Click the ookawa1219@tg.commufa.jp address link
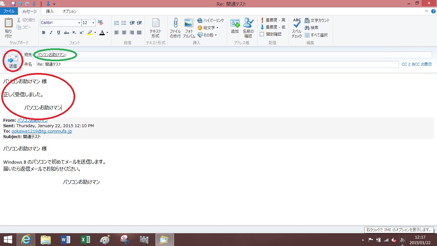Screen dimensions: 437x246 pos(42,131)
